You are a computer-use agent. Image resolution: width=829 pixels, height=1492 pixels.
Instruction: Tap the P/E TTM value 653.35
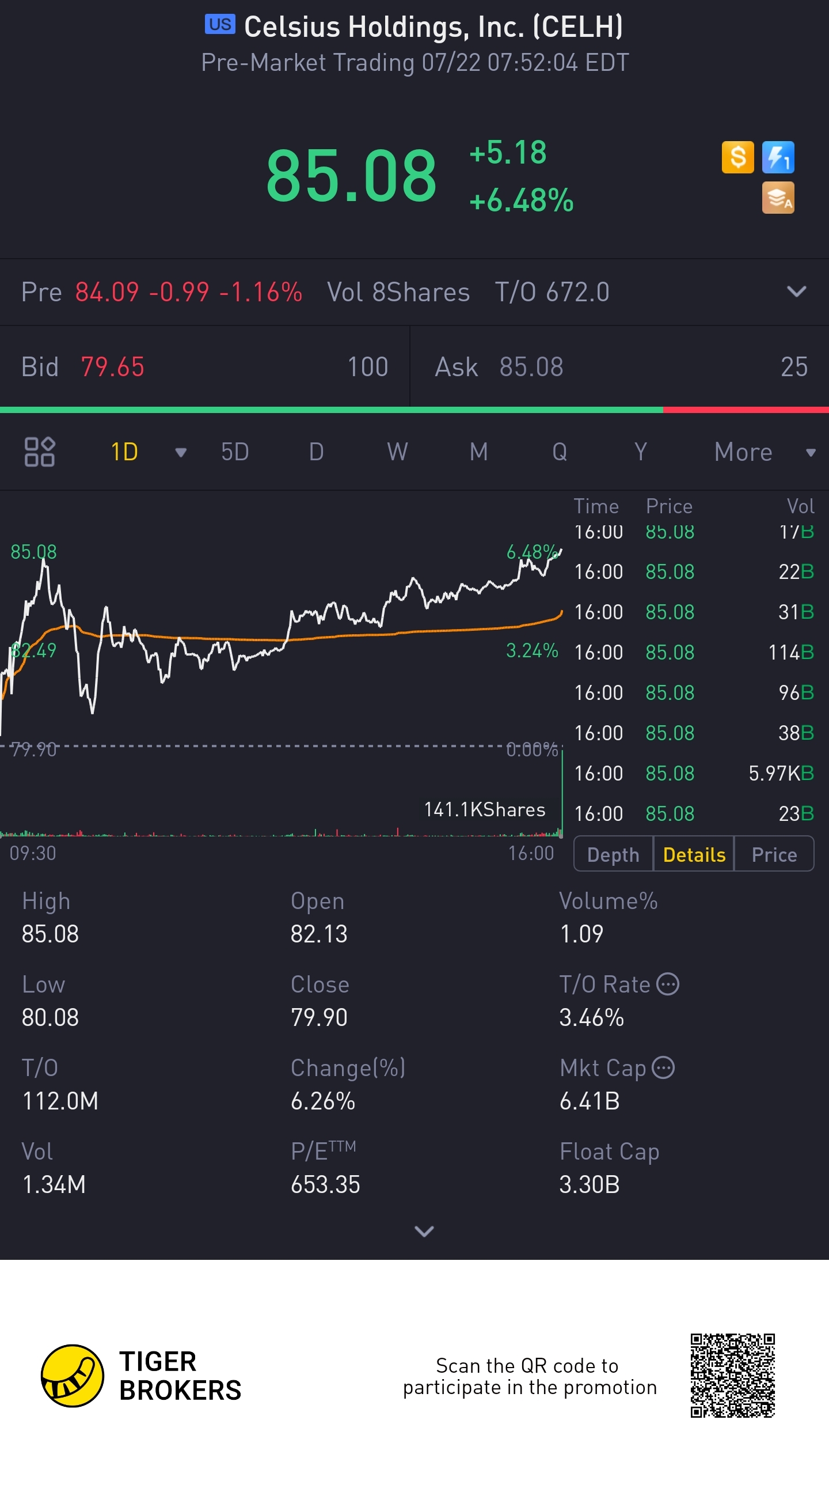tap(325, 1184)
